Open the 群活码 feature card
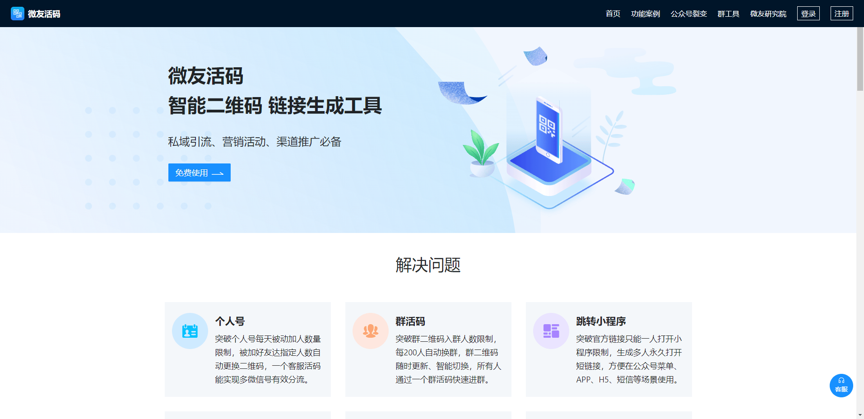This screenshot has width=864, height=419. pos(428,350)
